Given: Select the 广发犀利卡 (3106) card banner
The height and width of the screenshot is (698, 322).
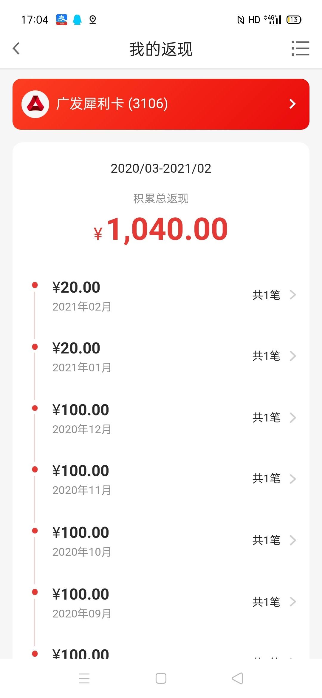Looking at the screenshot, I should click(x=161, y=104).
